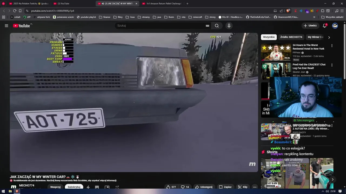This screenshot has width=346, height=194.
Task: Open the browser extensions puzzle icon
Action: pyautogui.click(x=323, y=11)
